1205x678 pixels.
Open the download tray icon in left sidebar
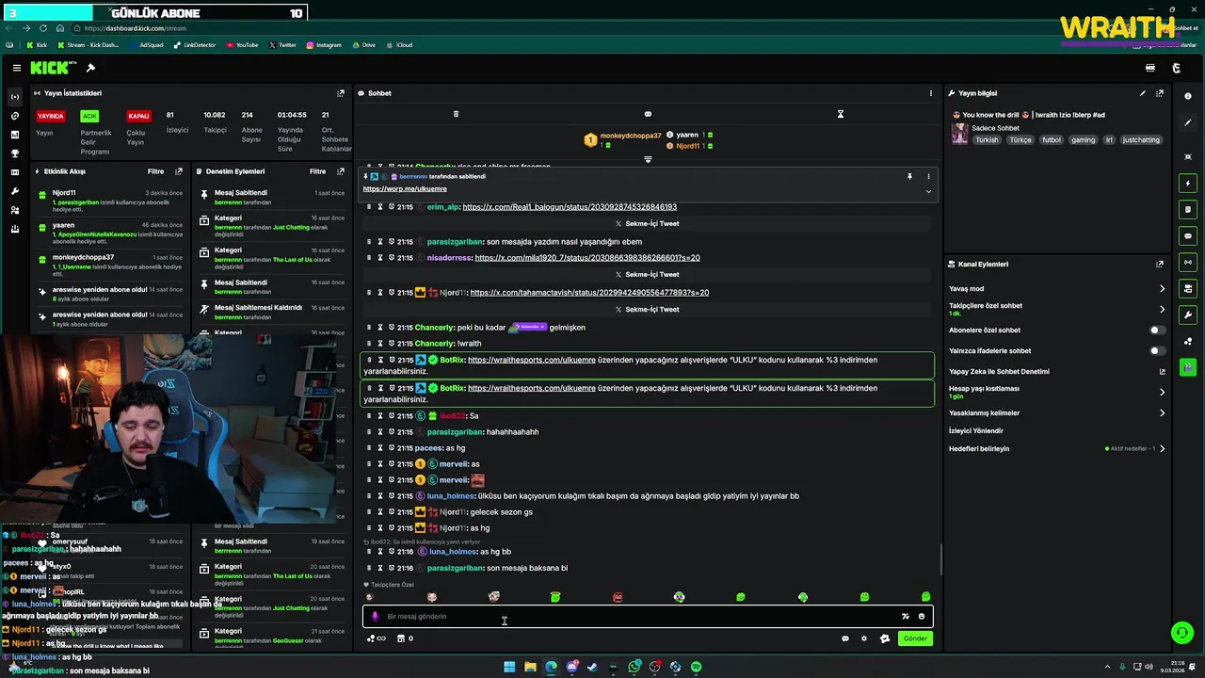pyautogui.click(x=15, y=229)
